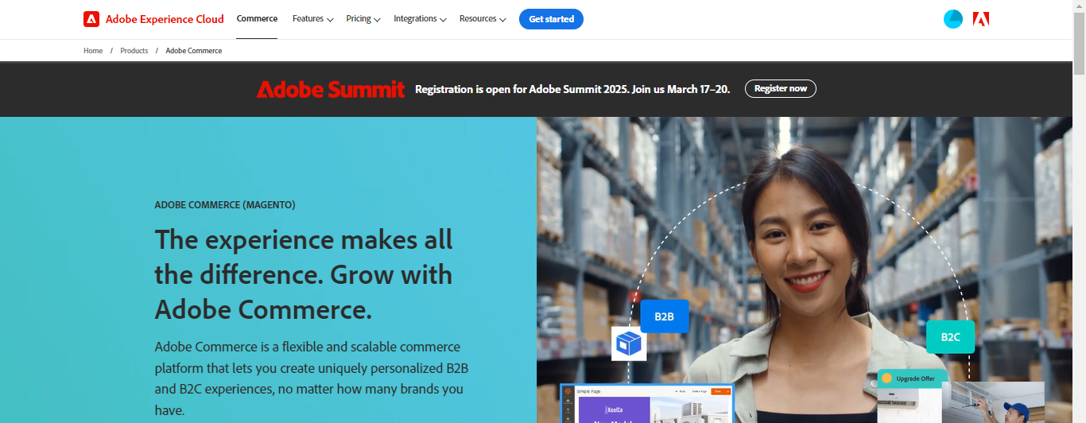This screenshot has height=423, width=1086.
Task: Go to Home breadcrumb link
Action: (93, 51)
